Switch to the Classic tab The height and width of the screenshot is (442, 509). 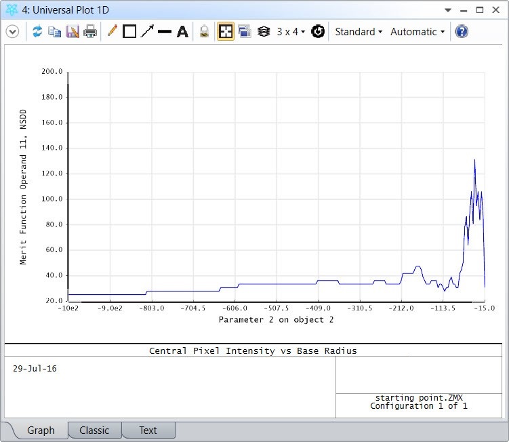(x=94, y=430)
